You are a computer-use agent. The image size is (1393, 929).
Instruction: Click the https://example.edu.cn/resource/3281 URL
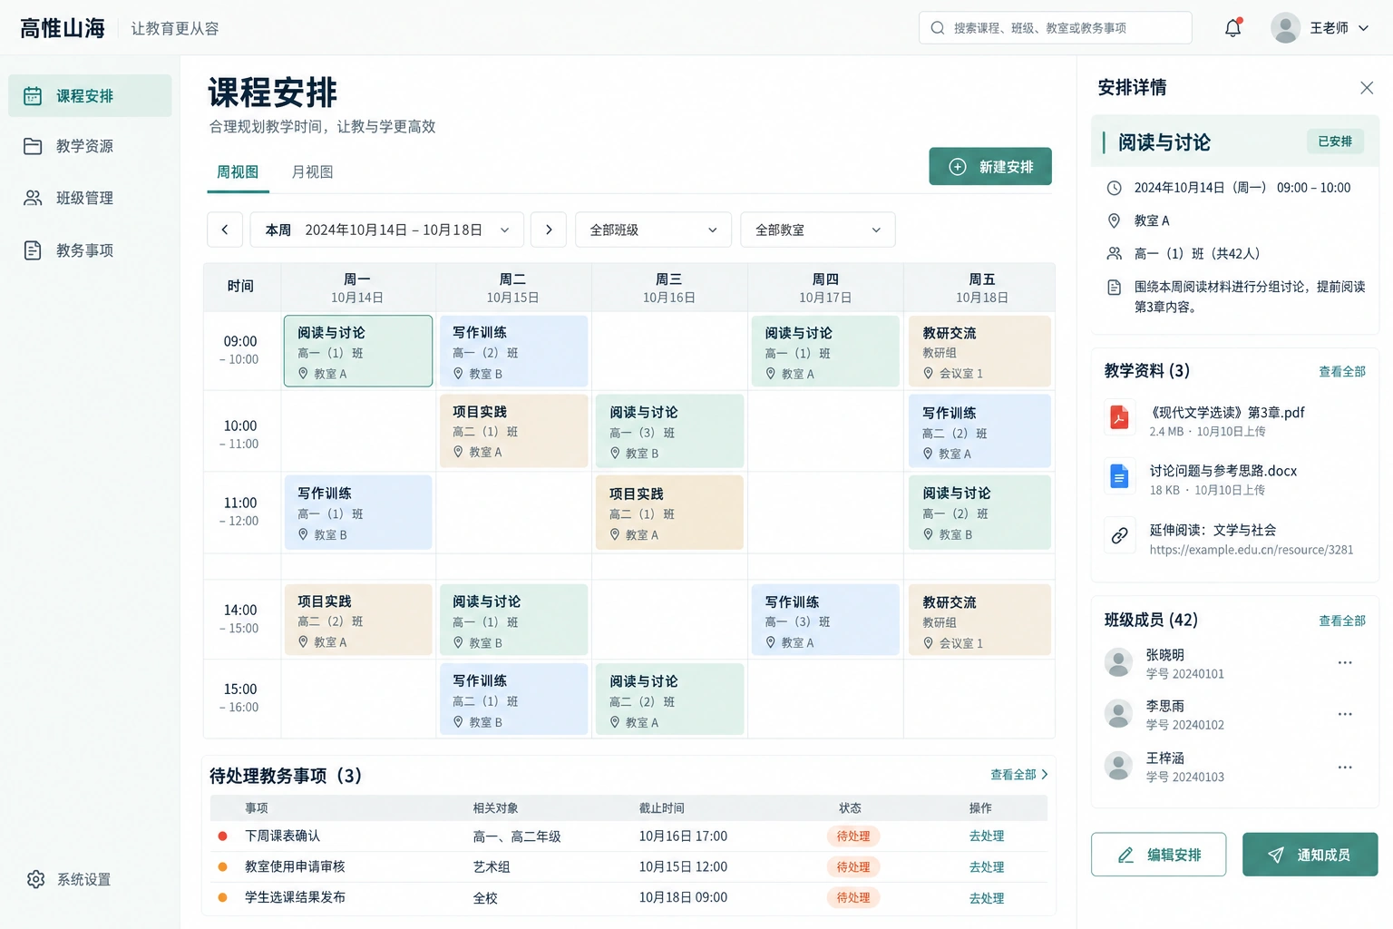(x=1252, y=550)
